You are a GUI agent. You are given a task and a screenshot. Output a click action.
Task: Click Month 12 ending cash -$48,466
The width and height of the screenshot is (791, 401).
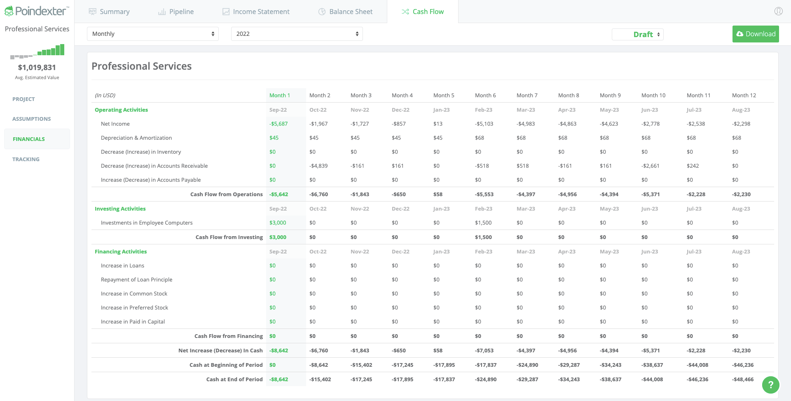coord(743,379)
